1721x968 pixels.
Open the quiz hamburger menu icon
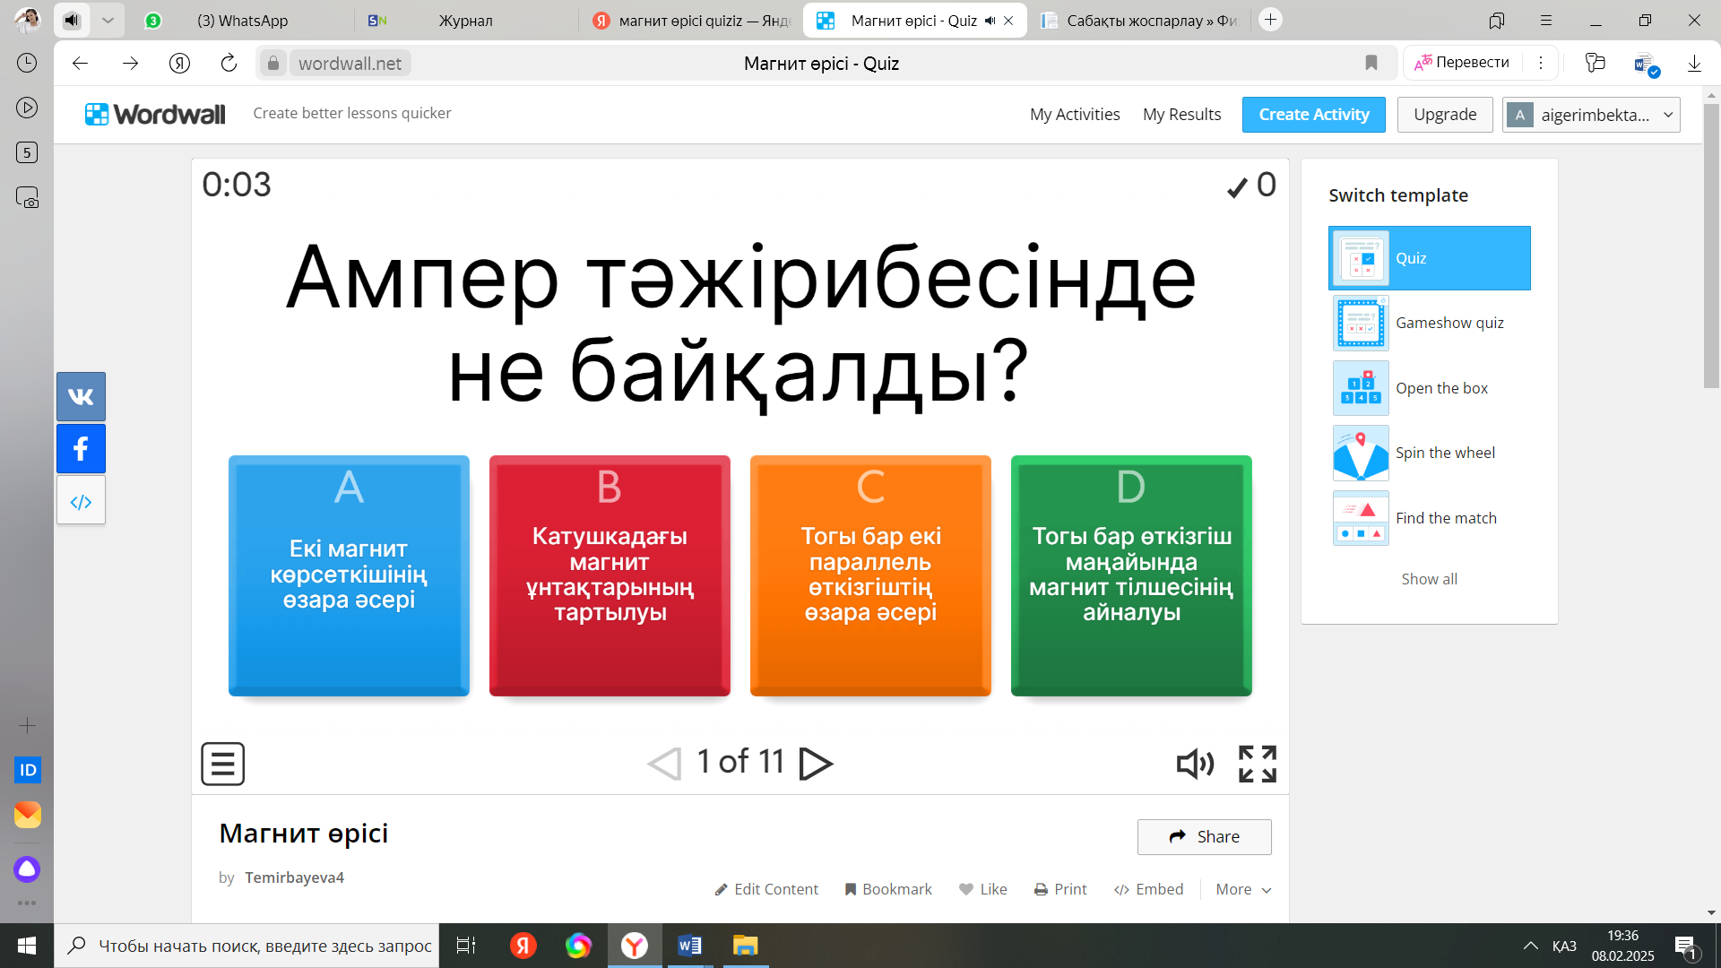pyautogui.click(x=222, y=764)
